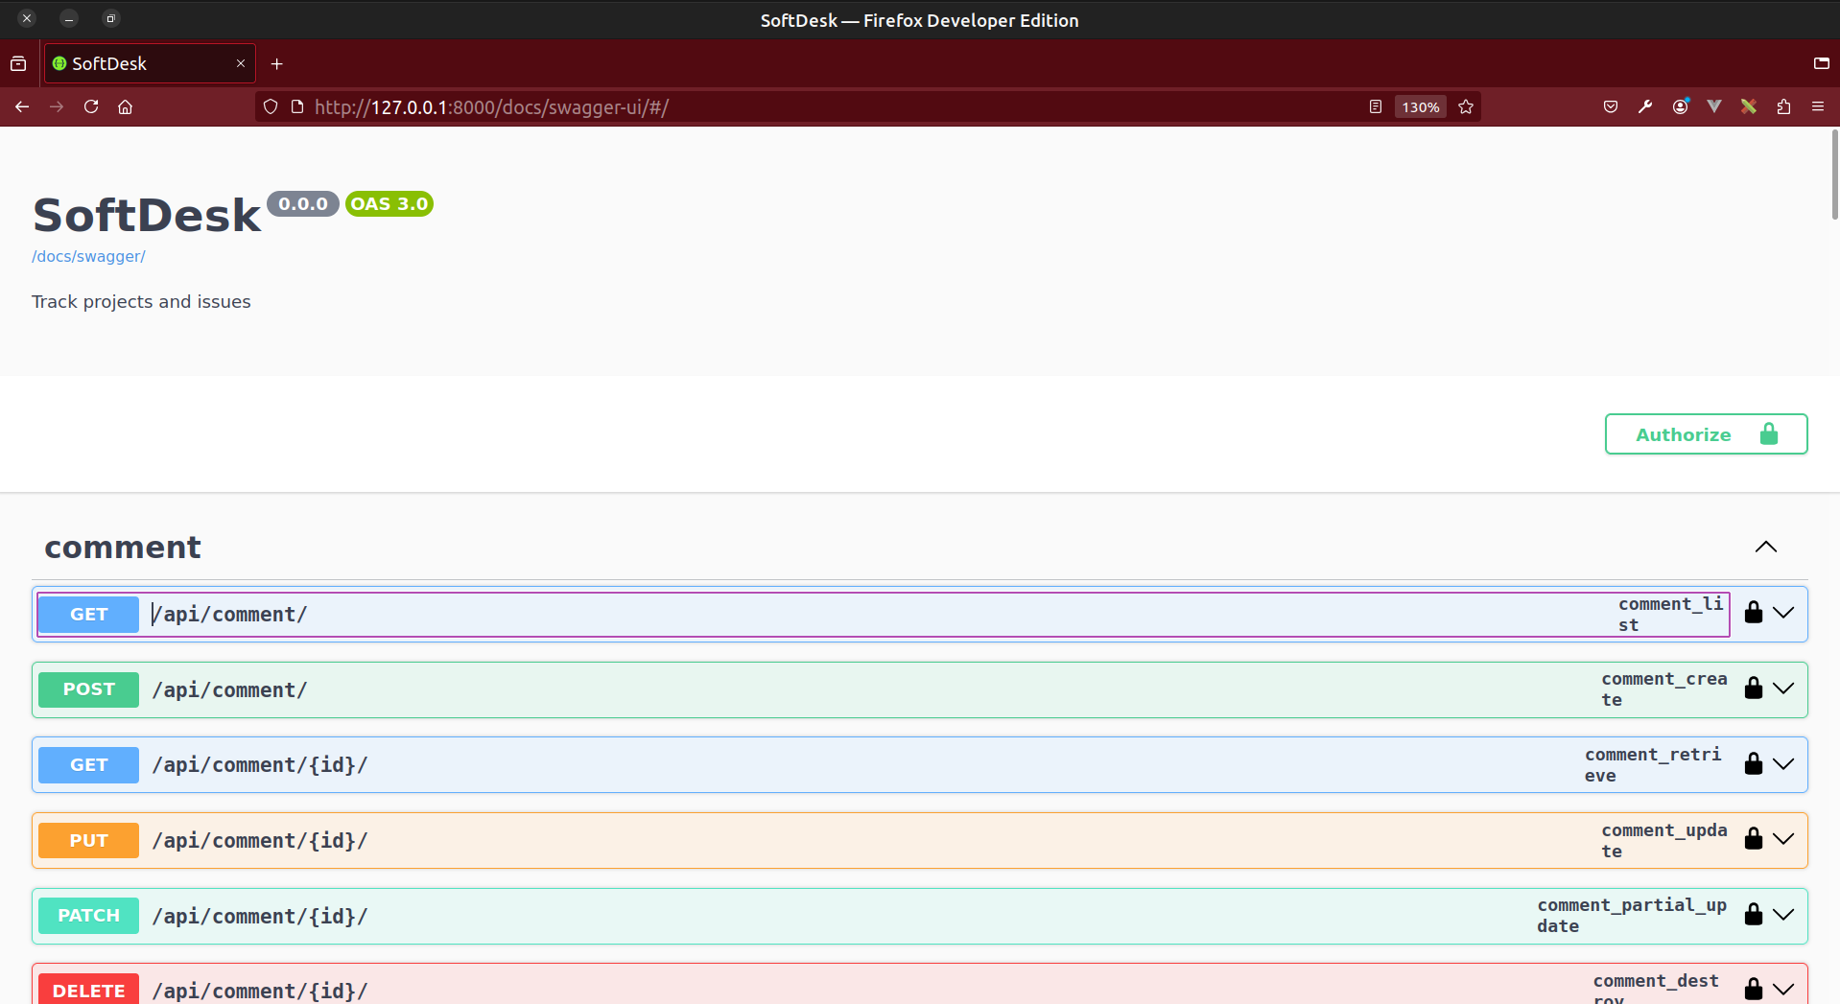Image resolution: width=1840 pixels, height=1004 pixels.
Task: Open the Firefox account icon
Action: [1680, 106]
